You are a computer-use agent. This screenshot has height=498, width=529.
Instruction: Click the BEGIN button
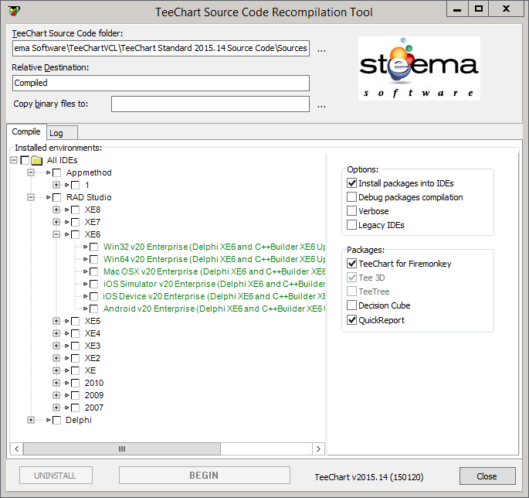[x=205, y=476]
